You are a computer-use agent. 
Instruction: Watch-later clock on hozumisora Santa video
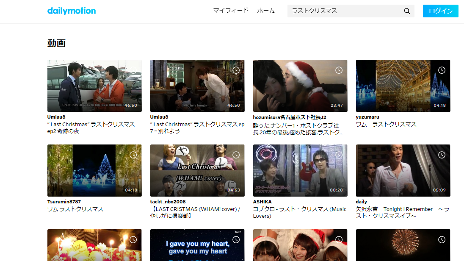click(x=339, y=70)
